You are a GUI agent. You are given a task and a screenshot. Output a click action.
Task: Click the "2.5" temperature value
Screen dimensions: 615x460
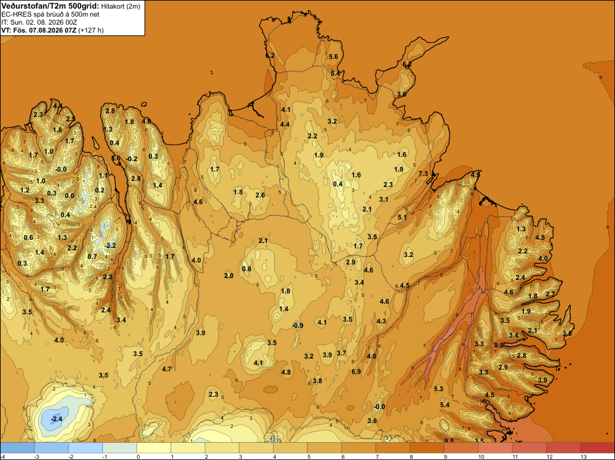click(70, 119)
